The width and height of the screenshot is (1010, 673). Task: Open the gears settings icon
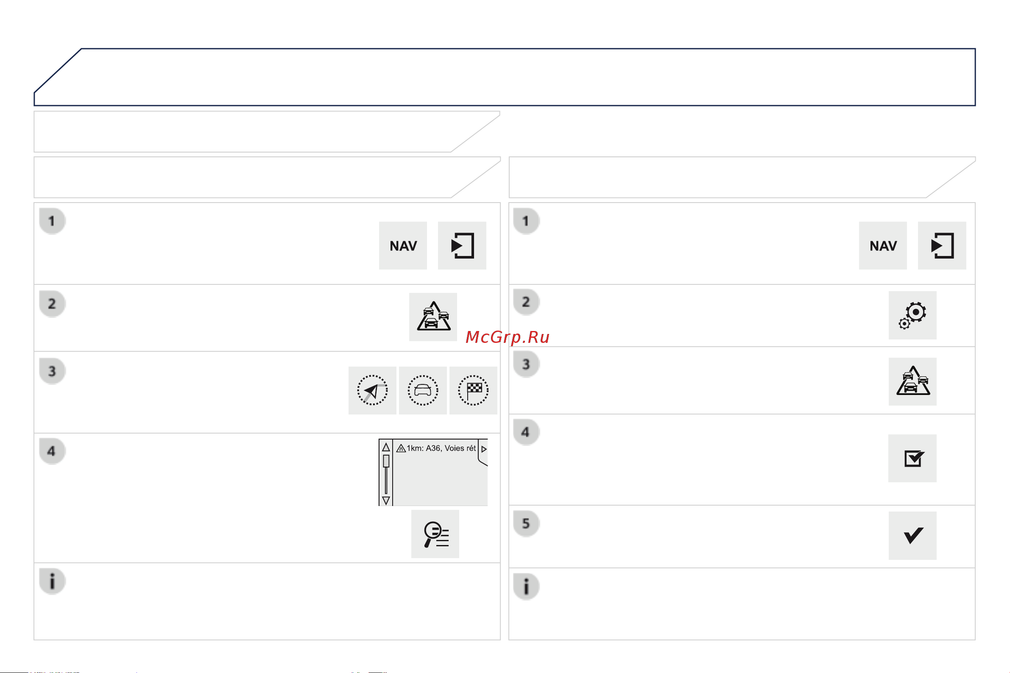(x=912, y=315)
